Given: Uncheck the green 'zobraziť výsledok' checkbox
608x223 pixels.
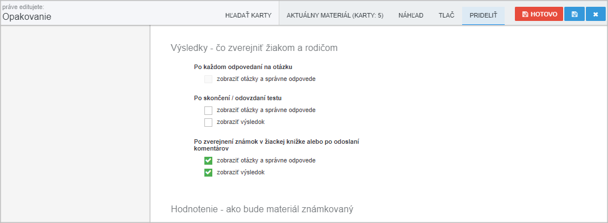Looking at the screenshot, I should coord(208,173).
